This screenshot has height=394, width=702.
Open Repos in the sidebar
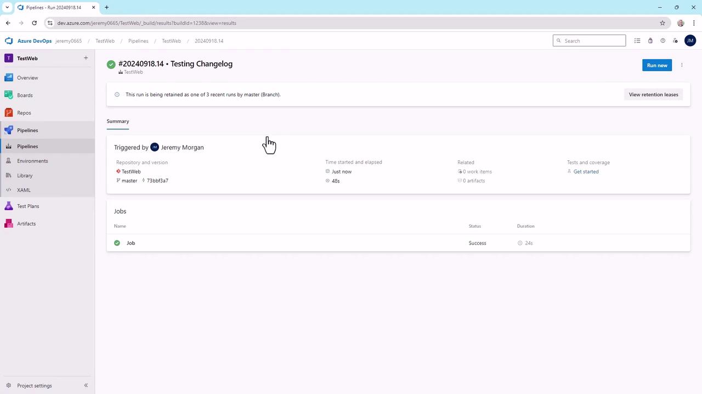coord(24,113)
